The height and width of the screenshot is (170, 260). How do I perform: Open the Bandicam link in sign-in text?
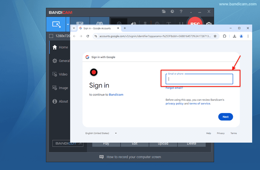[x=116, y=95]
